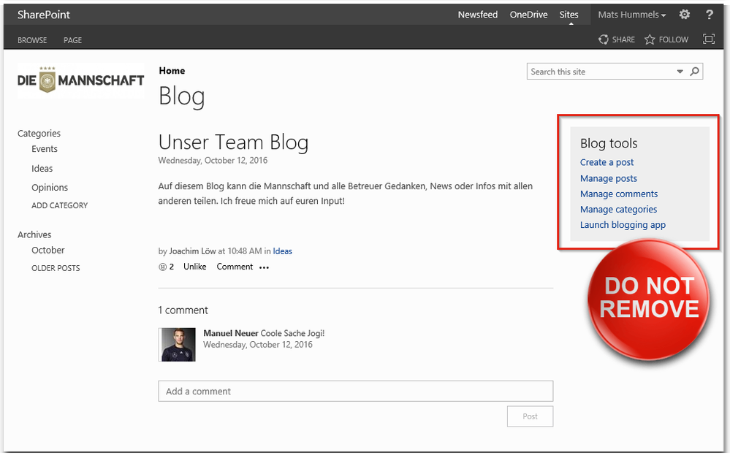
Task: Click Create a post link
Action: point(607,162)
